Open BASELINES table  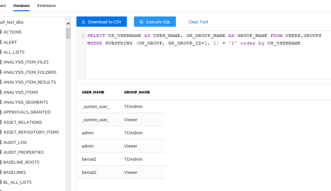pyautogui.click(x=14, y=172)
